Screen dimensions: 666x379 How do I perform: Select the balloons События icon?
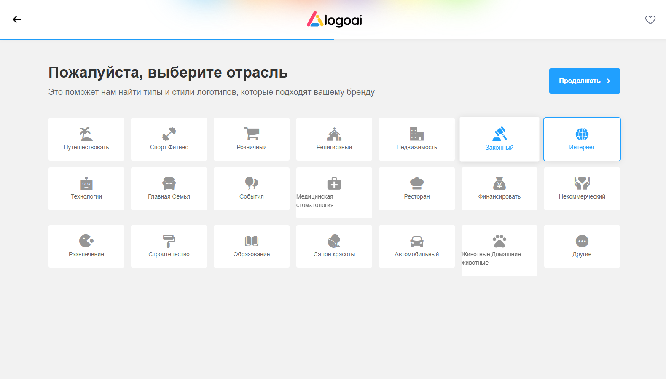coord(252,183)
